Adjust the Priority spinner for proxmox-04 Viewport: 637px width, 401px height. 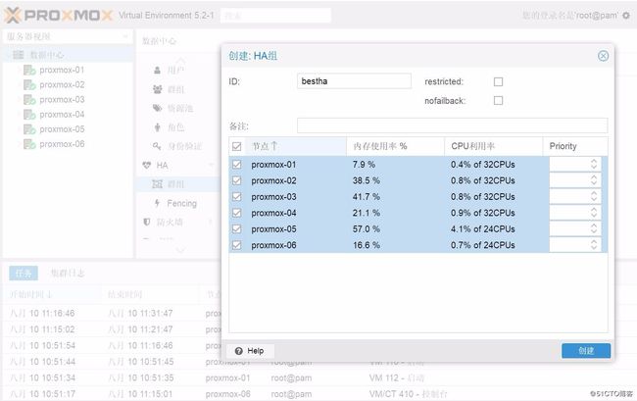pos(594,213)
